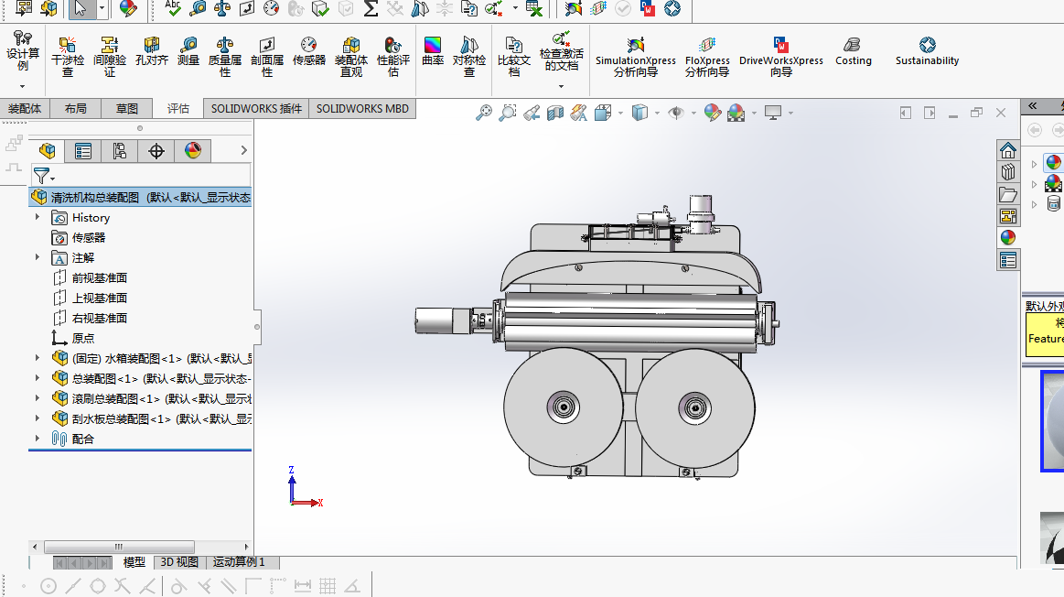This screenshot has width=1064, height=597.
Task: Open the DimXpertManager crosshair tab
Action: click(x=156, y=151)
